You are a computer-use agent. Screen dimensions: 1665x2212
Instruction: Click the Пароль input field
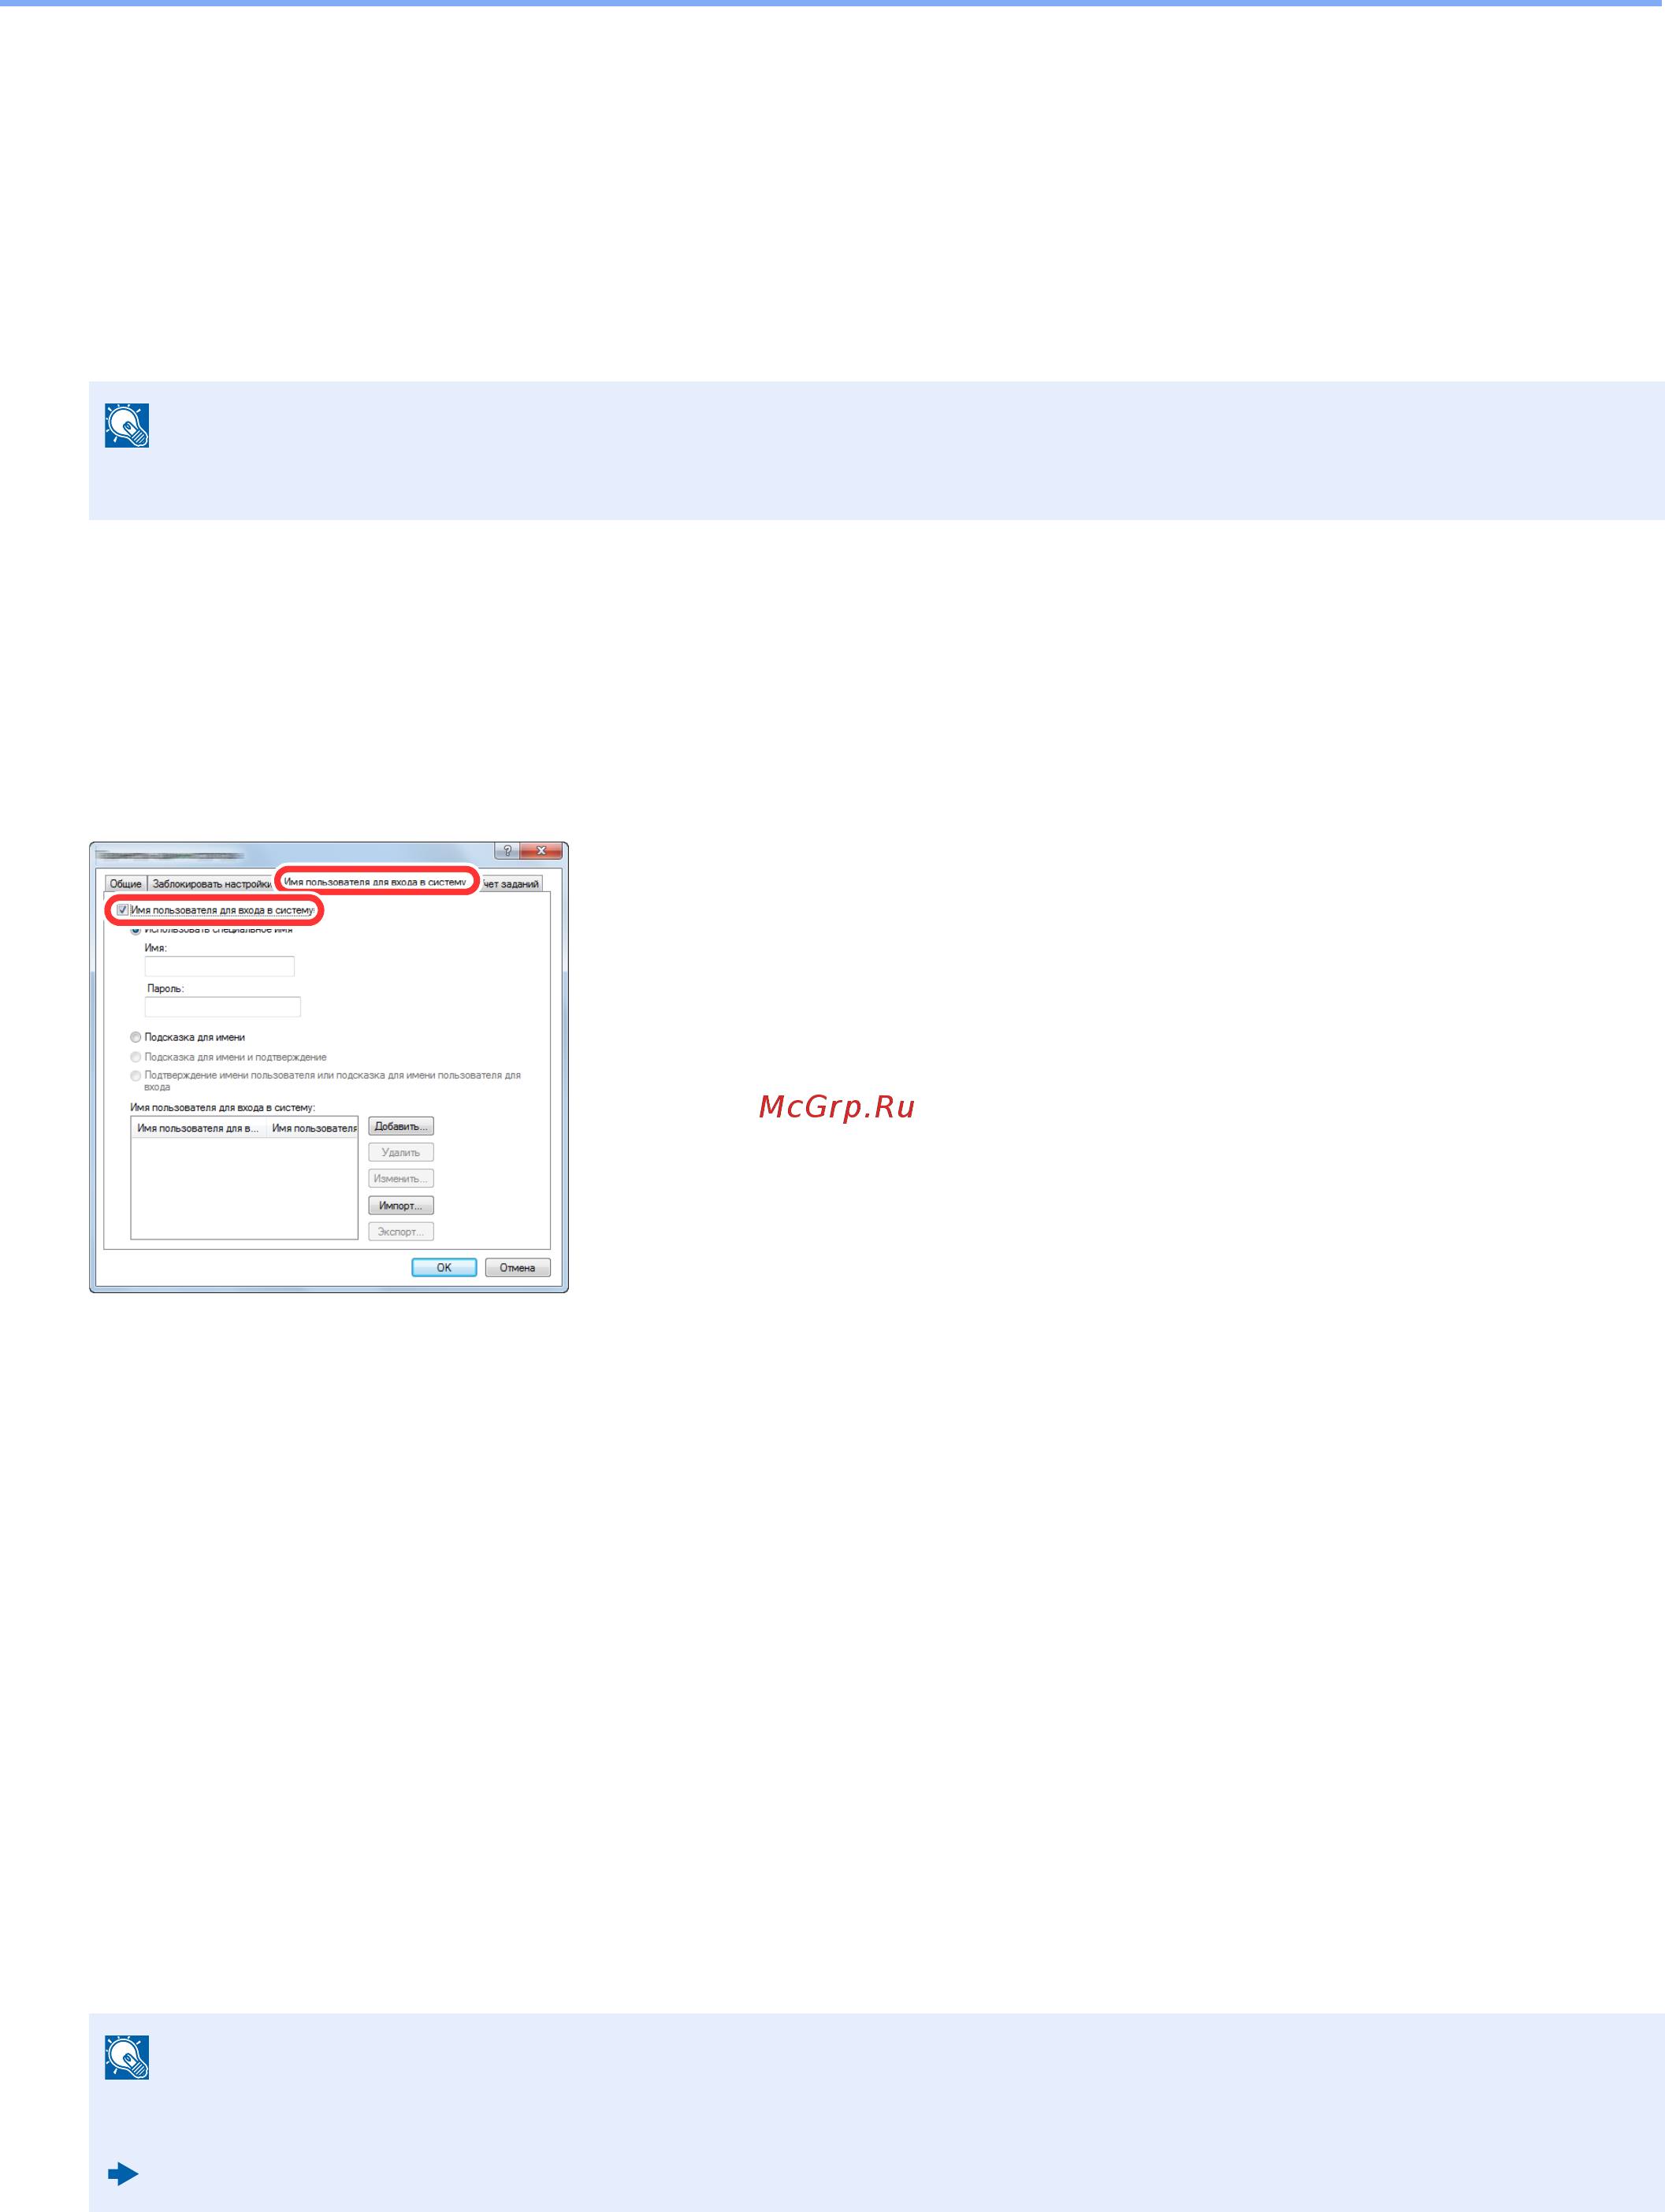click(x=223, y=1006)
